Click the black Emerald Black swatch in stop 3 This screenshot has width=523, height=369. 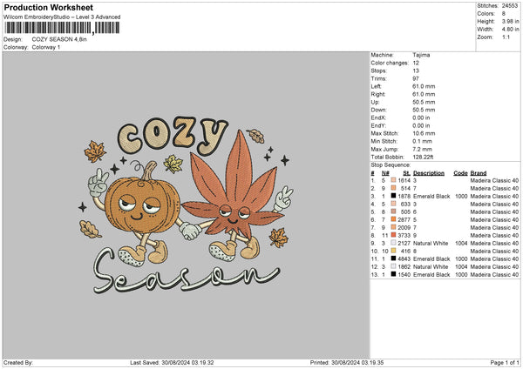point(394,197)
